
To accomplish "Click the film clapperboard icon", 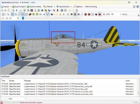I will 32,10.
